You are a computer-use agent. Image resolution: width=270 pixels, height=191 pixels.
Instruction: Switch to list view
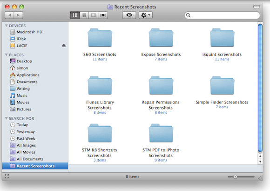pyautogui.click(x=84, y=15)
